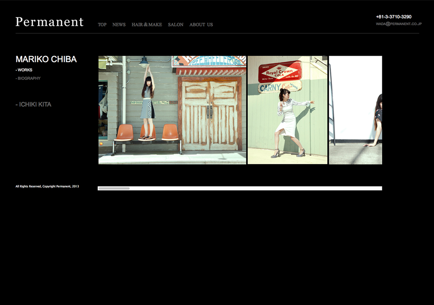This screenshot has width=434, height=305.
Task: Click the copyright Permanent 2013 text
Action: click(47, 186)
